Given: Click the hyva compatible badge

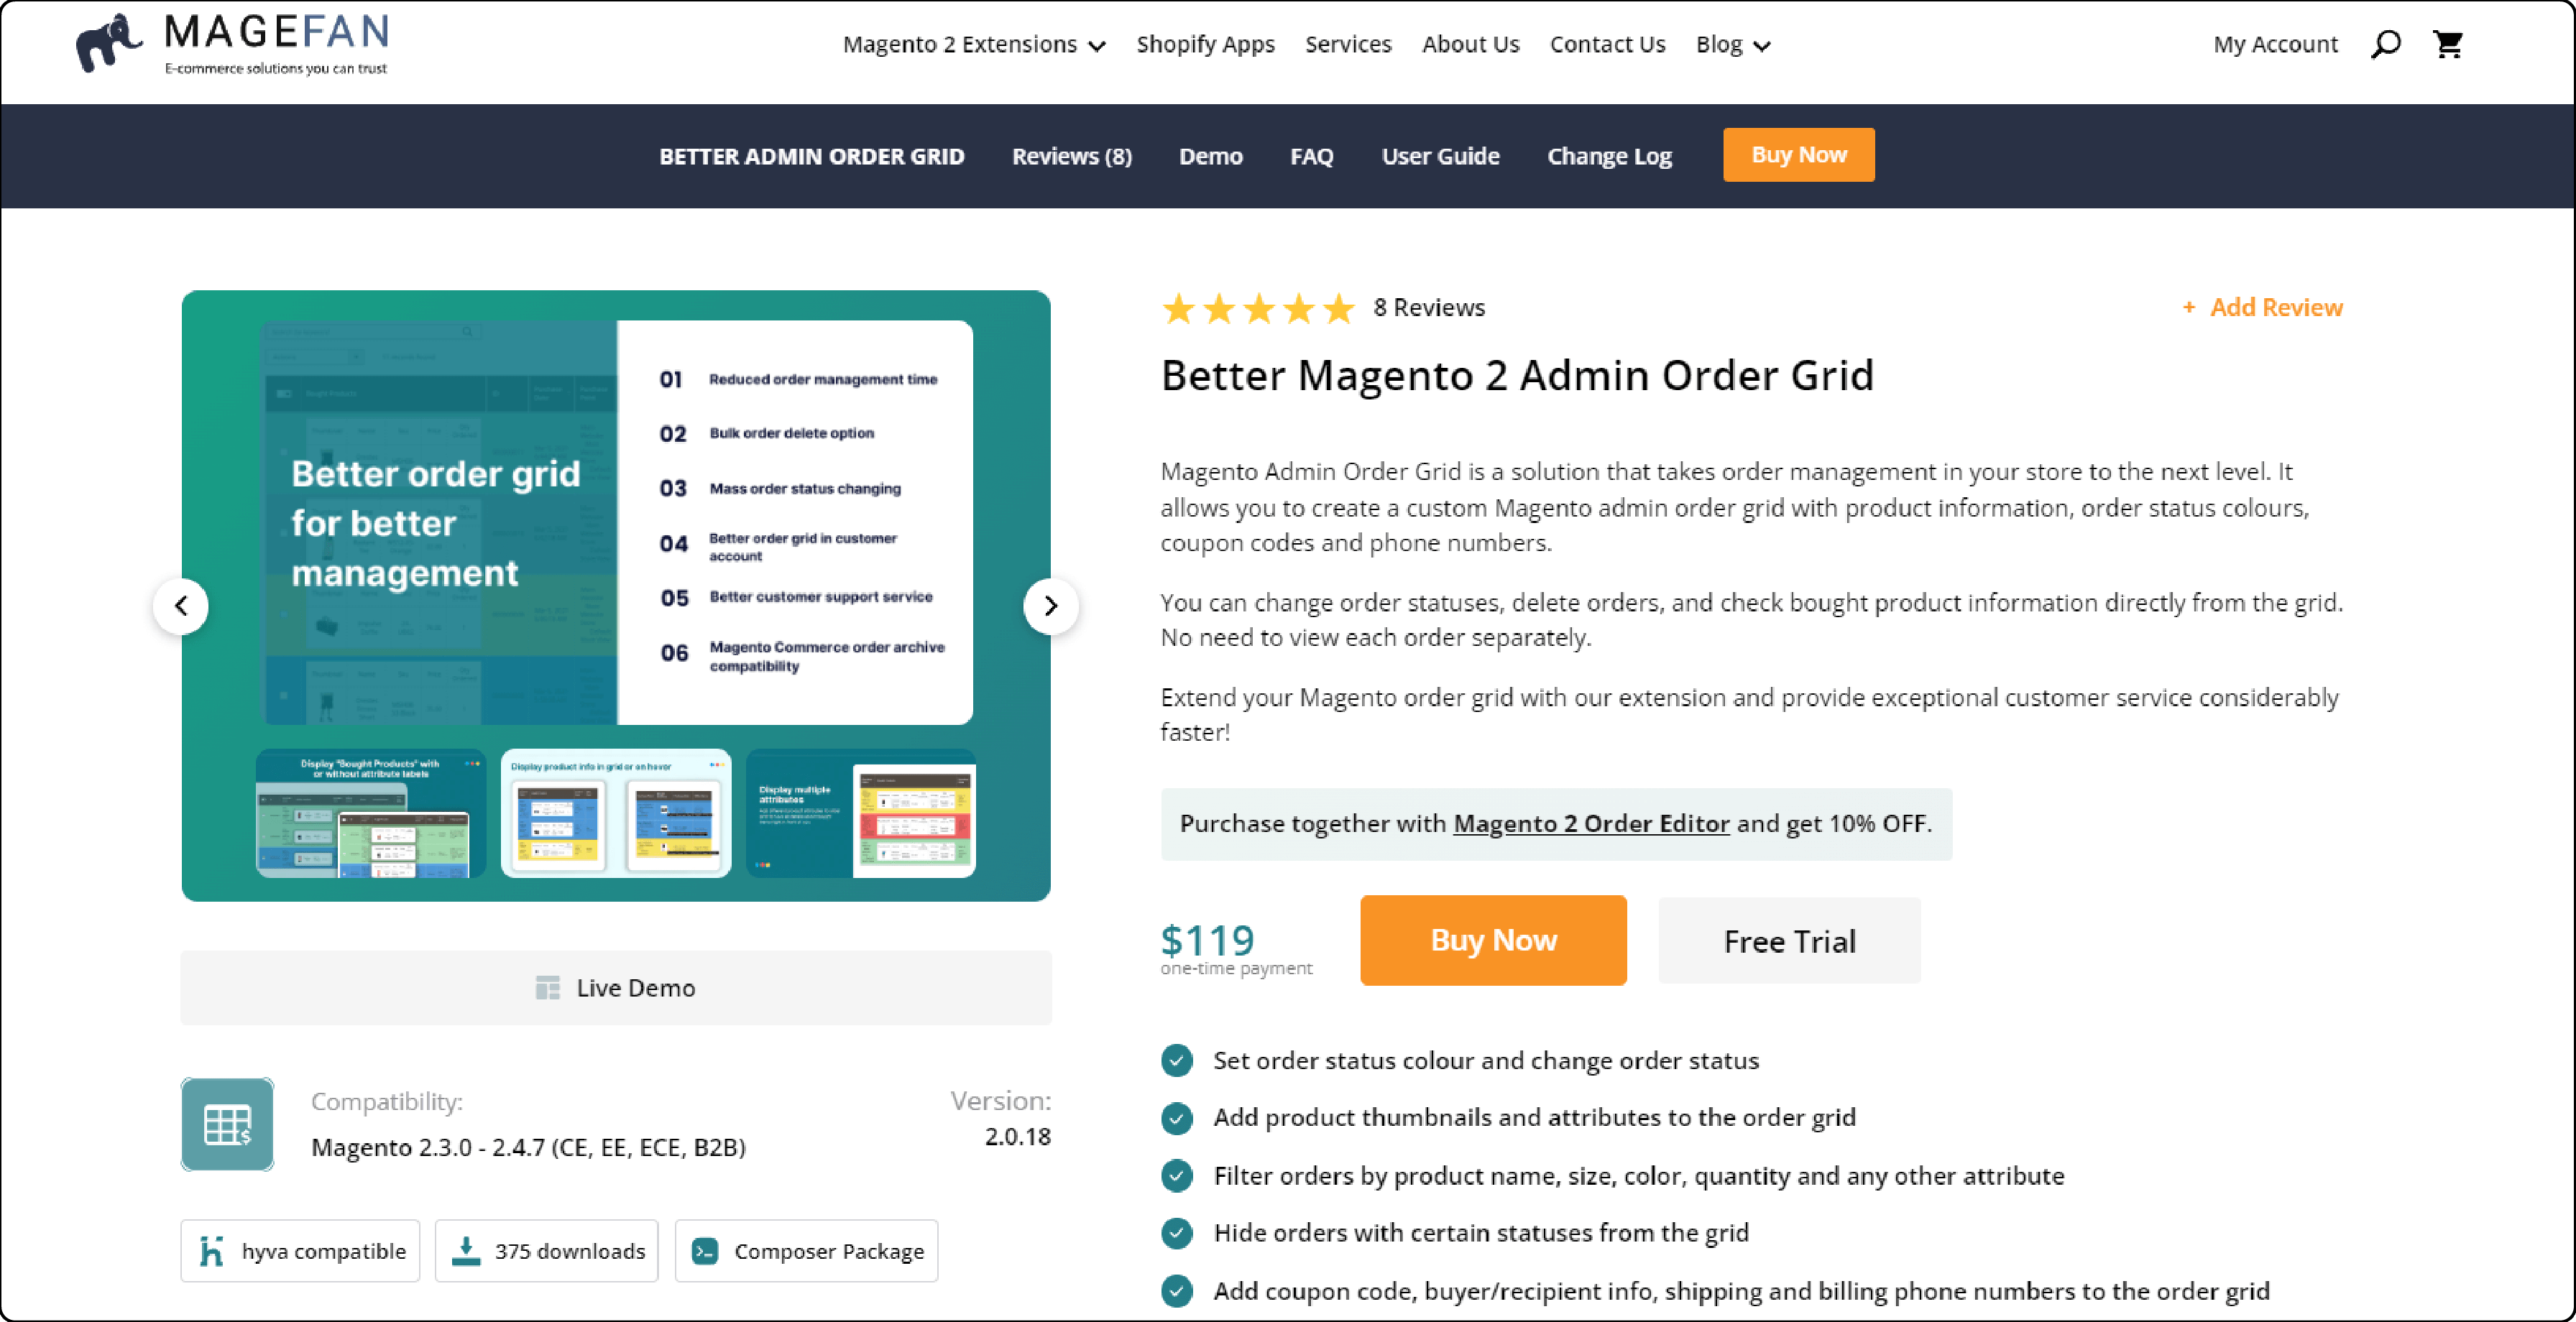Looking at the screenshot, I should (300, 1251).
